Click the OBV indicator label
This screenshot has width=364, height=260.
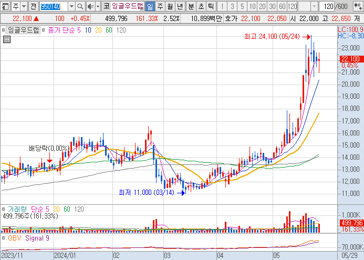tap(14, 238)
